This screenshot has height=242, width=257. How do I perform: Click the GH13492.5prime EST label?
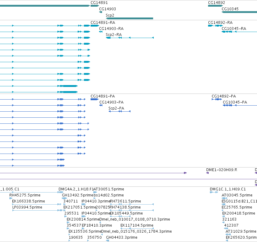click(78, 195)
